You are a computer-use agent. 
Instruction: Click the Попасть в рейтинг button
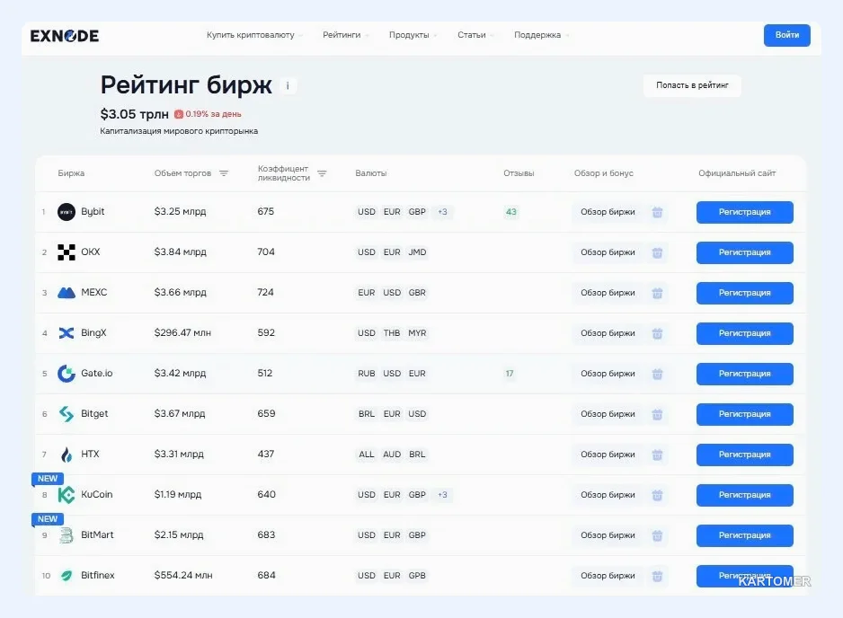click(x=692, y=85)
